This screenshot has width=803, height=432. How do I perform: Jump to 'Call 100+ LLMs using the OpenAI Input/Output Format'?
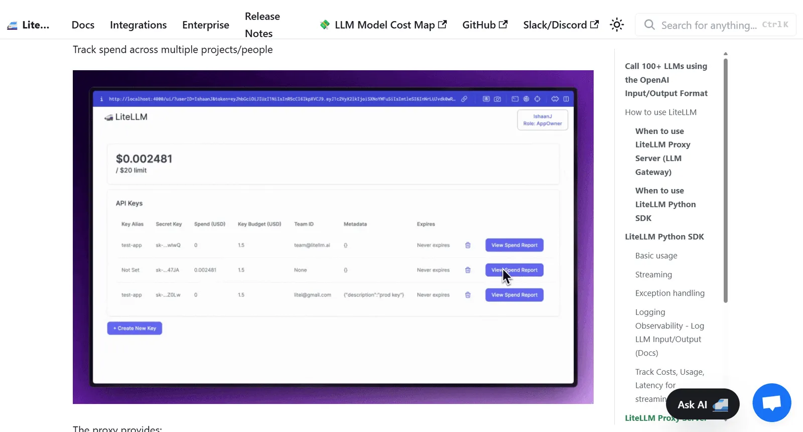(666, 80)
